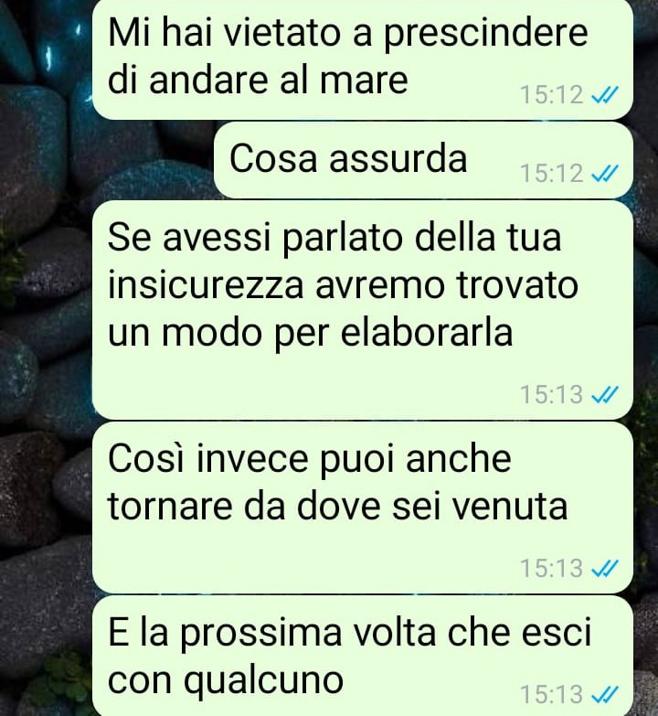Click the read receipt ticks on the 'sei venuta' message
Image resolution: width=658 pixels, height=716 pixels.
pos(605,569)
